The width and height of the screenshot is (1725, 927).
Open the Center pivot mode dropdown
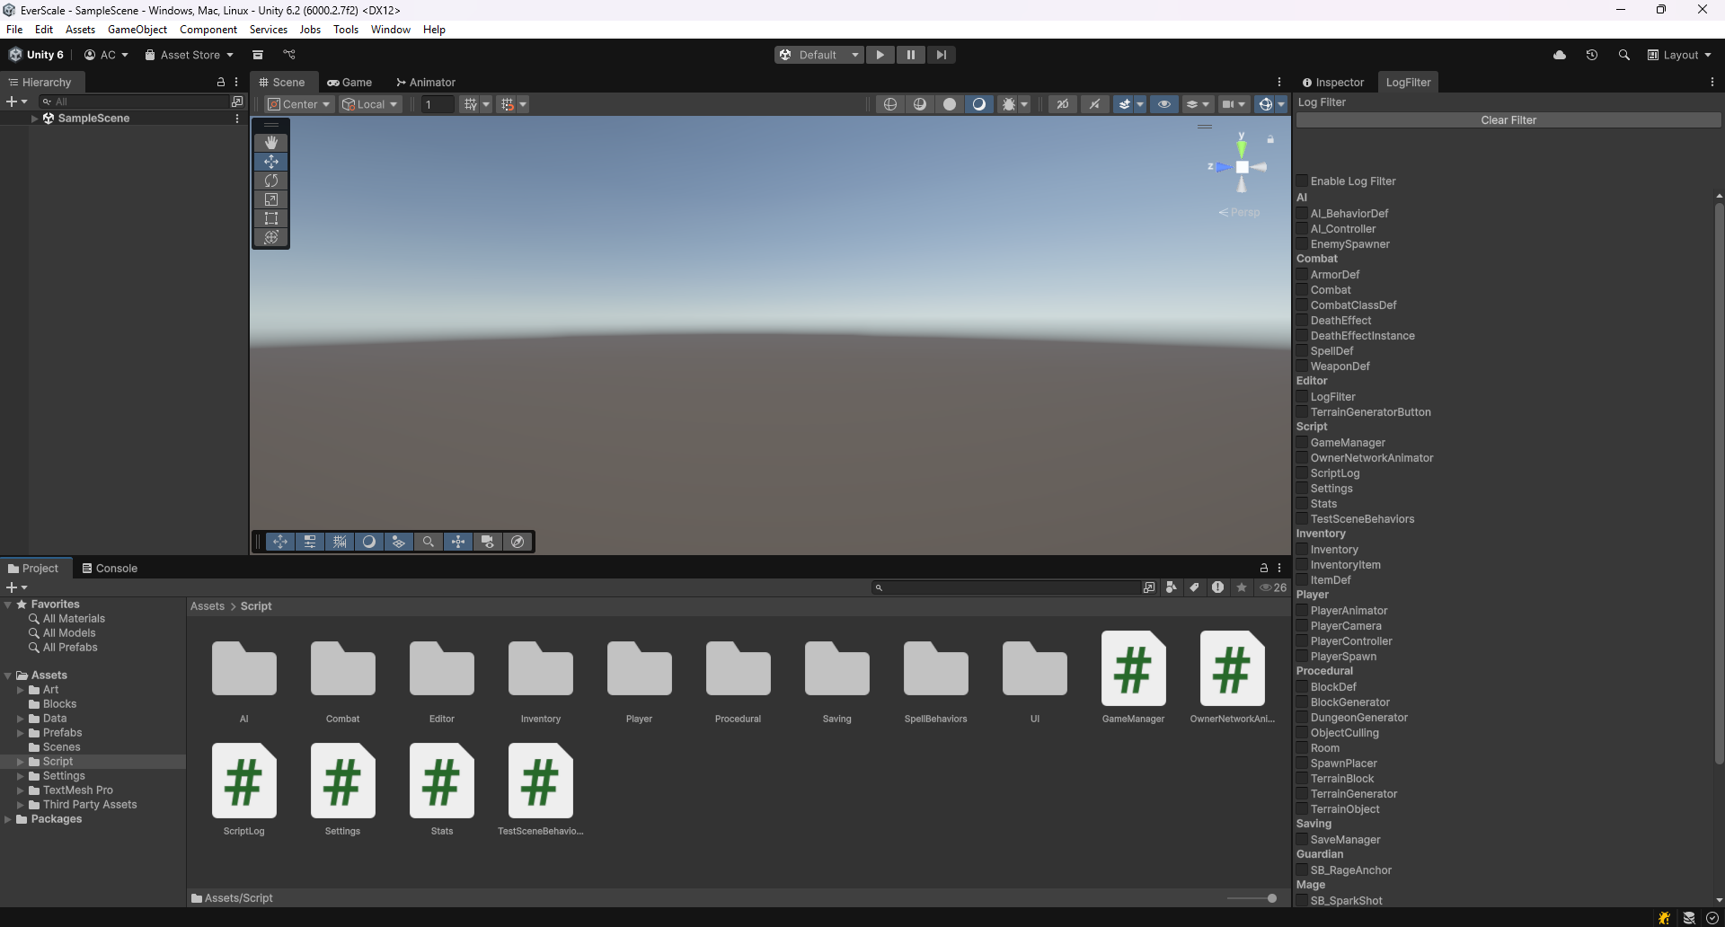coord(300,104)
